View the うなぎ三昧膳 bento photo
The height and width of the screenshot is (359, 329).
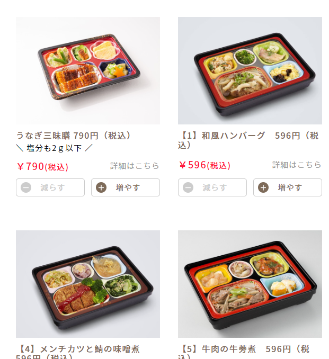88,70
